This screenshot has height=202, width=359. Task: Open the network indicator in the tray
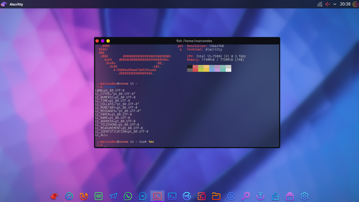(320, 4)
